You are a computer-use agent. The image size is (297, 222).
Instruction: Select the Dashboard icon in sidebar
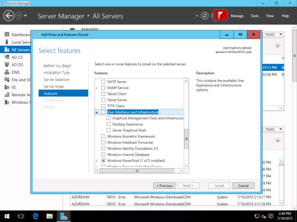tap(7, 35)
